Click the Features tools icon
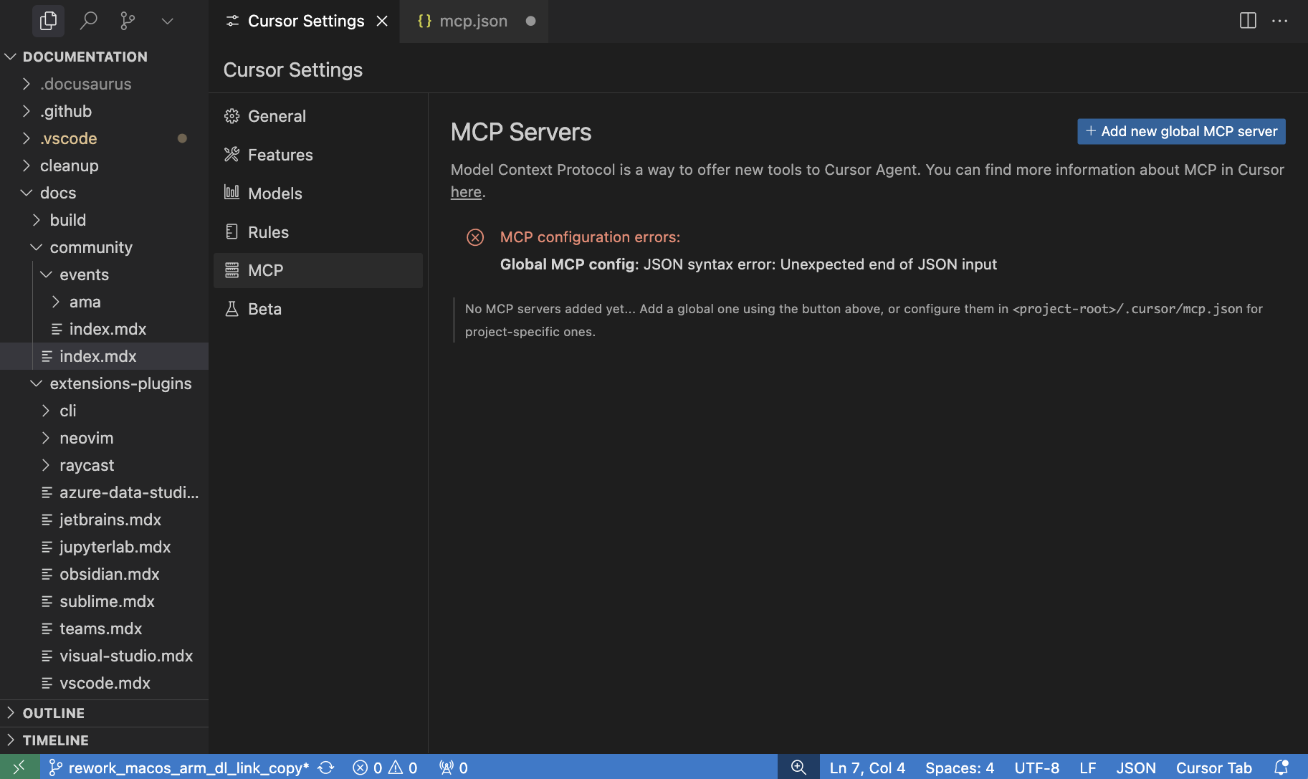 click(x=231, y=154)
